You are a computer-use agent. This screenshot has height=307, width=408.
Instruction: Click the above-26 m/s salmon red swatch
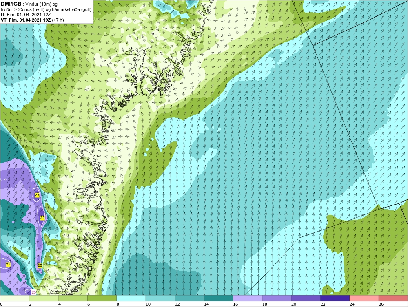pos(393,298)
